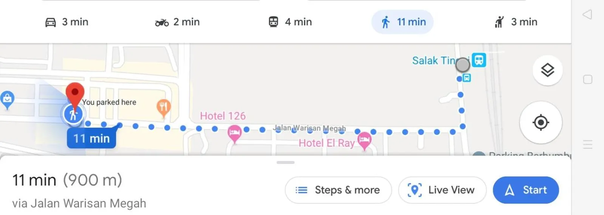Open Steps & more list
Image resolution: width=604 pixels, height=215 pixels.
[338, 190]
